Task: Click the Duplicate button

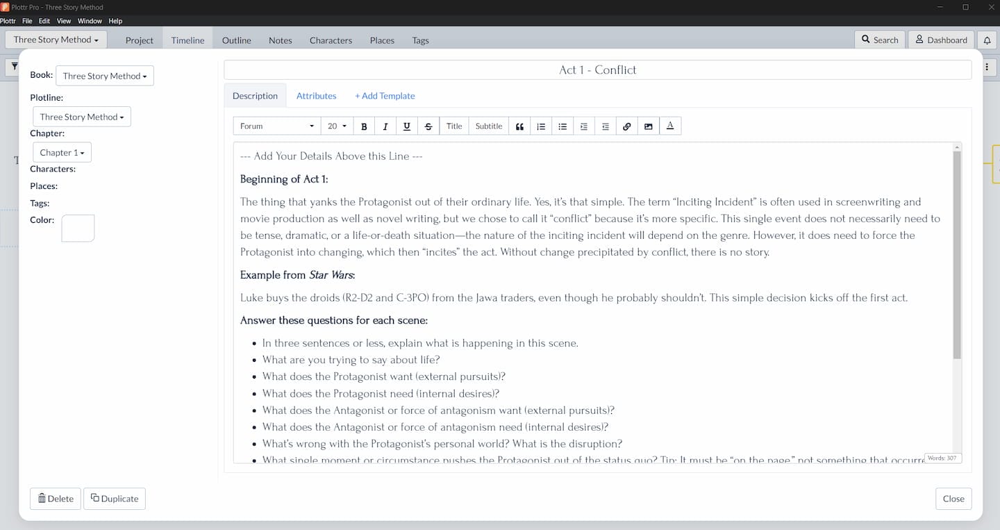Action: [x=115, y=498]
